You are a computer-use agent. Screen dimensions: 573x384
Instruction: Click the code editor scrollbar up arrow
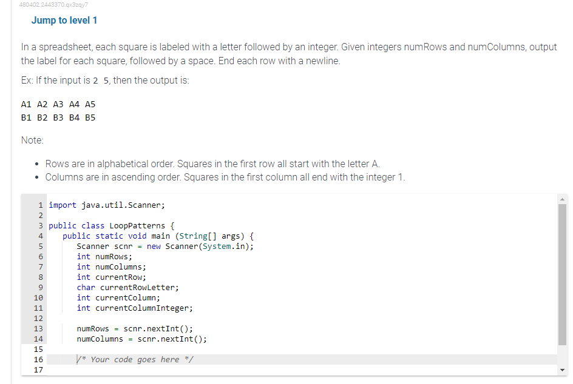click(562, 198)
